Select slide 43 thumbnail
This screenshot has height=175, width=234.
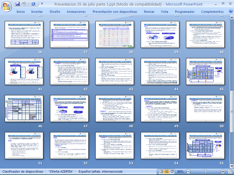click(115, 71)
